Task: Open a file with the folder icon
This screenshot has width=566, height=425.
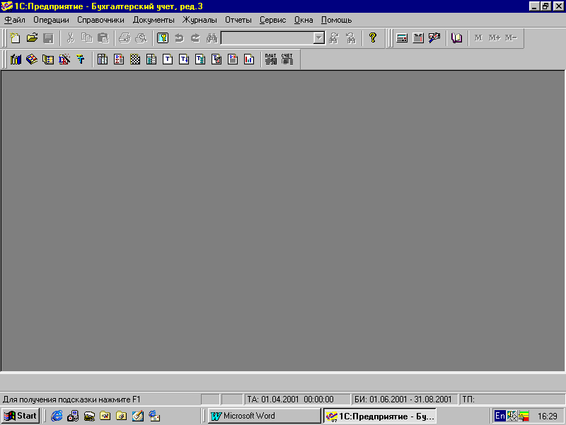Action: tap(32, 38)
